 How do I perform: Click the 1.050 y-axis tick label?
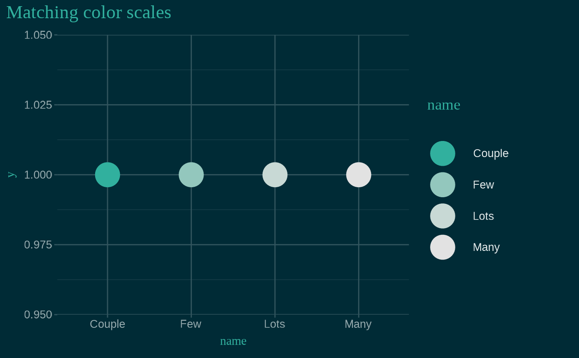tap(38, 35)
